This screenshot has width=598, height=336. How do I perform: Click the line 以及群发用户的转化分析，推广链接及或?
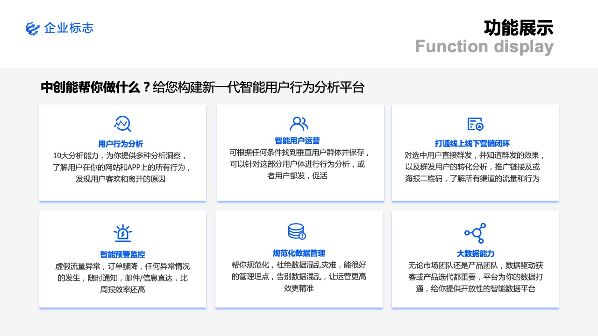point(472,167)
